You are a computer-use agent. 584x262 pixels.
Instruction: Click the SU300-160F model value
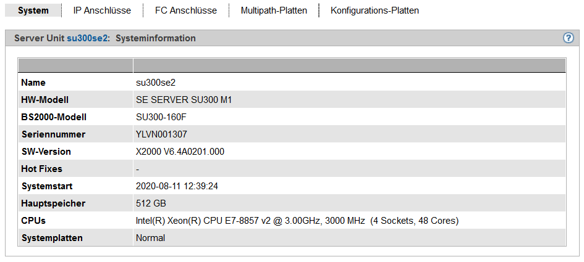(x=162, y=117)
